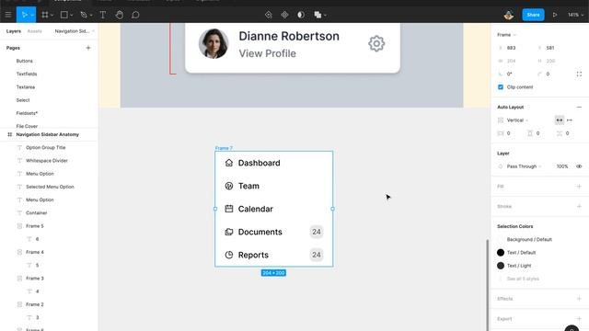The width and height of the screenshot is (589, 331).
Task: Select the Hand tool
Action: click(x=119, y=15)
